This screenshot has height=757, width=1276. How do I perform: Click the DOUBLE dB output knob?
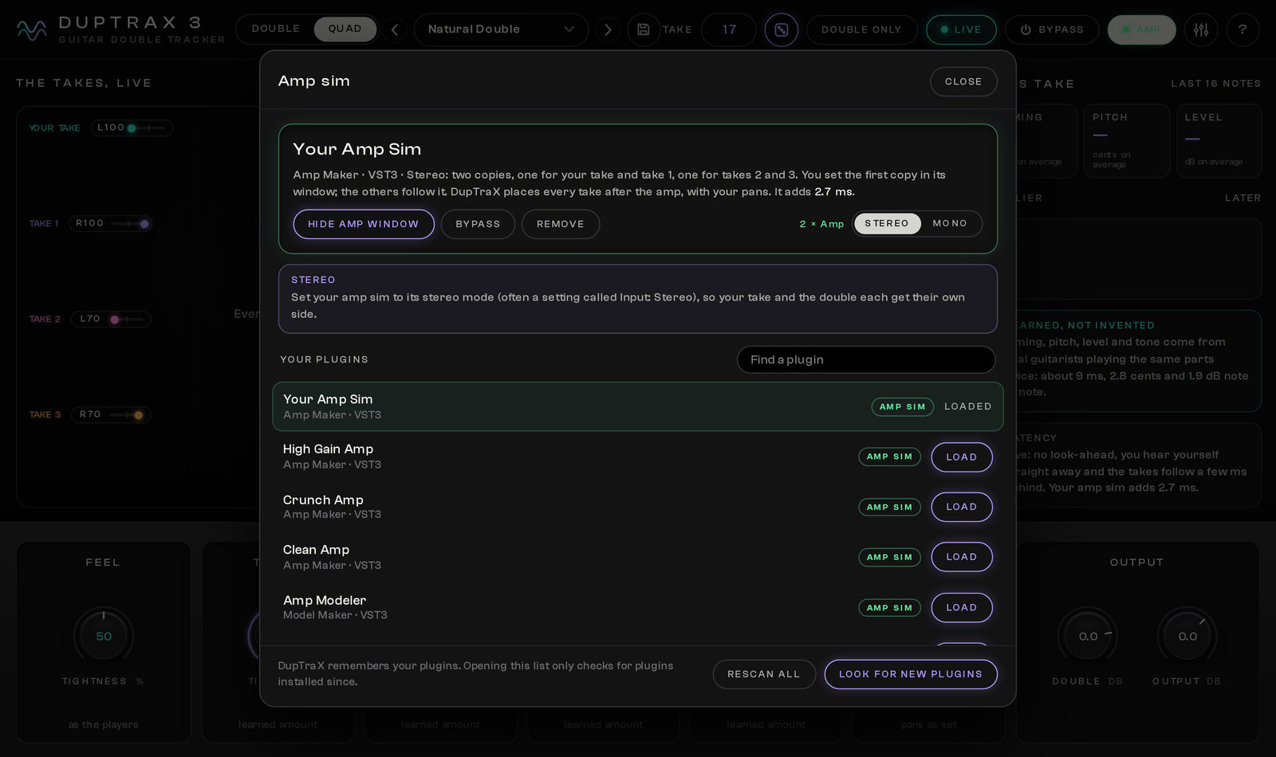pos(1088,636)
